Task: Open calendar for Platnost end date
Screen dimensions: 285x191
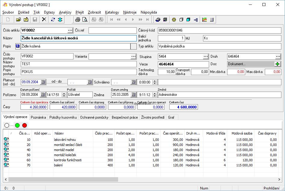Action: pos(89,82)
